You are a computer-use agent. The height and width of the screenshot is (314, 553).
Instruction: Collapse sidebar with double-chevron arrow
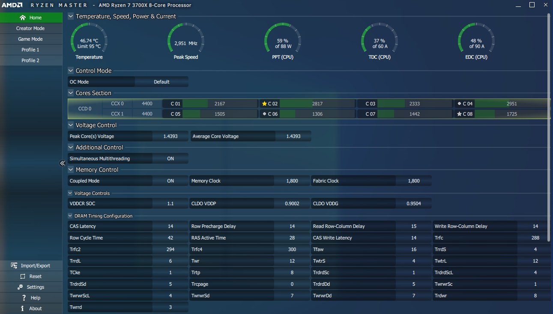point(62,163)
